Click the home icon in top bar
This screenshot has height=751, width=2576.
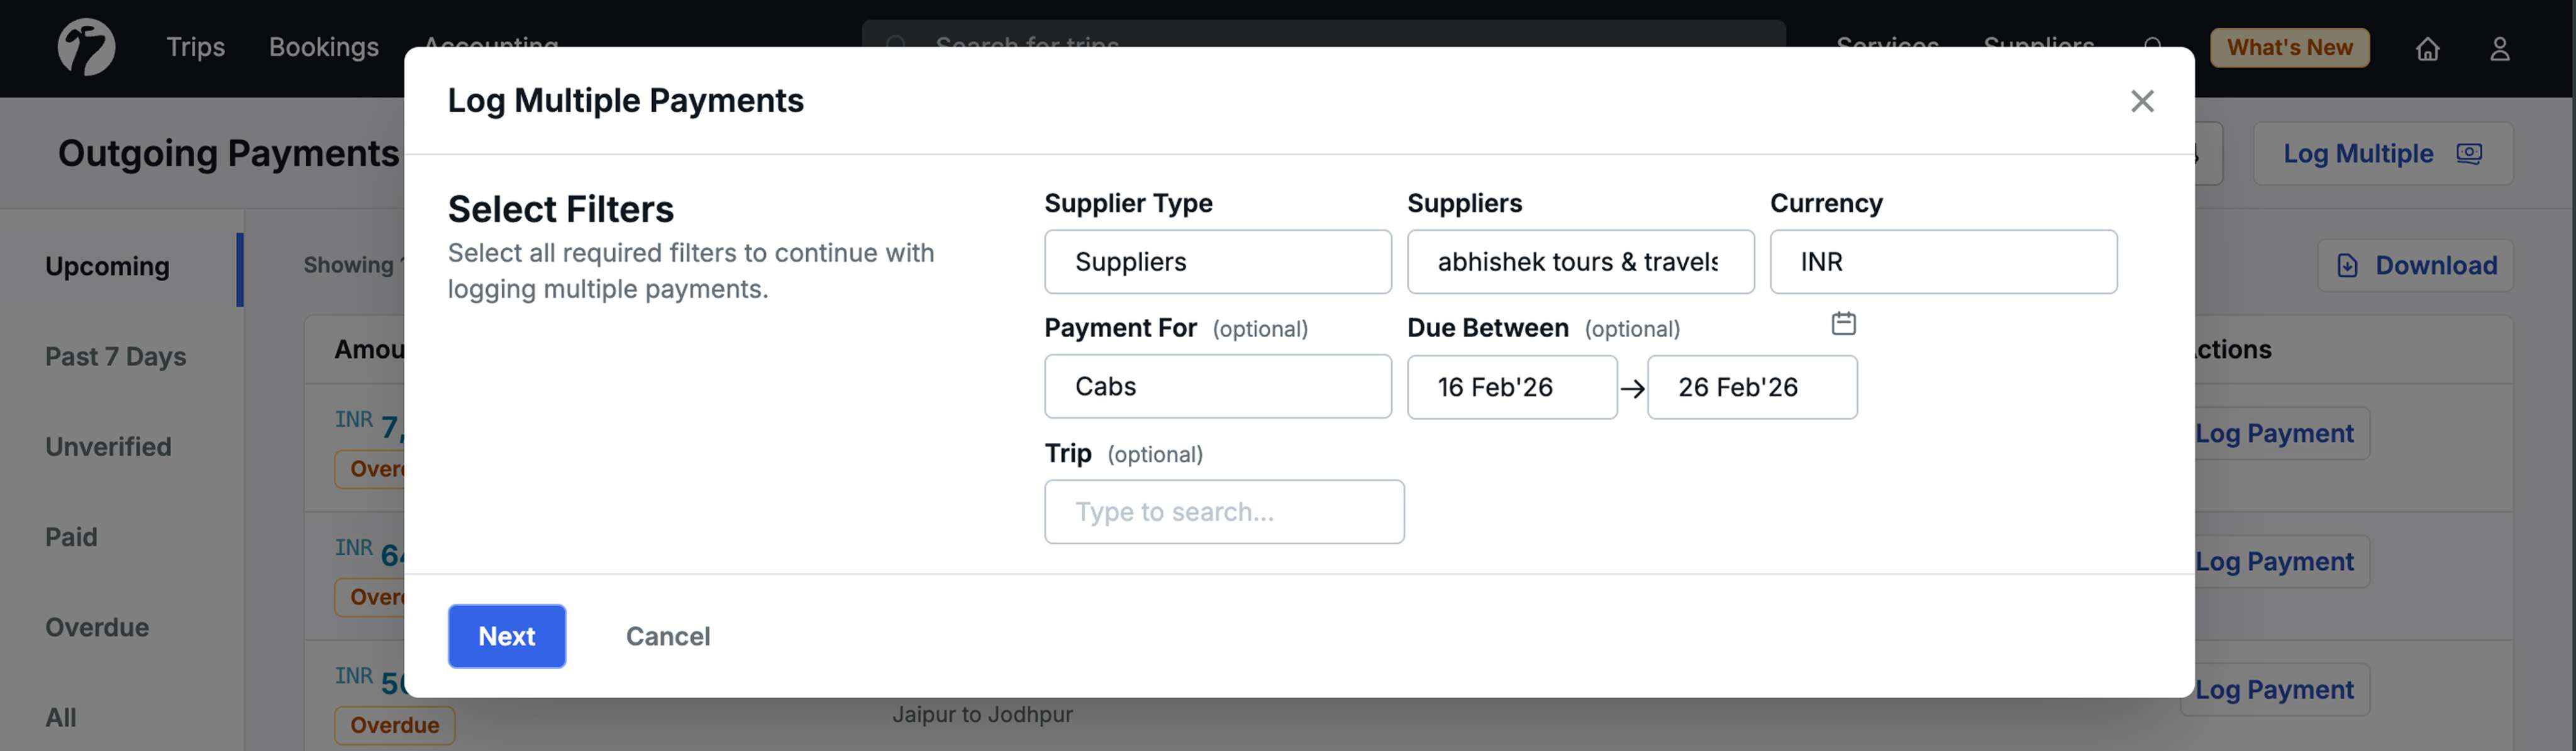[2427, 48]
